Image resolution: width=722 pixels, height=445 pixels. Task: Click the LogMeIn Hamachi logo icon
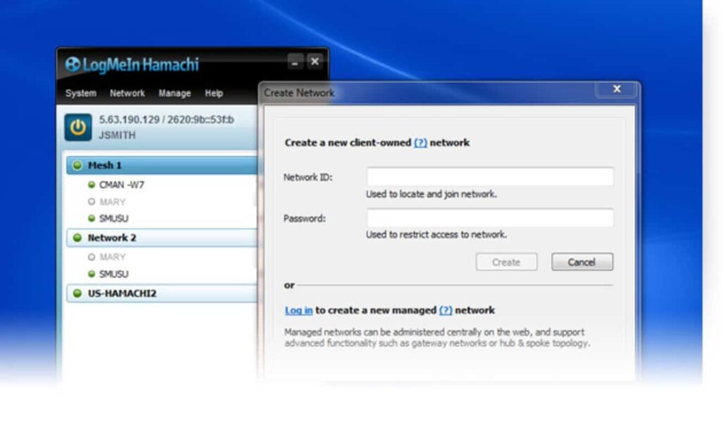(73, 65)
